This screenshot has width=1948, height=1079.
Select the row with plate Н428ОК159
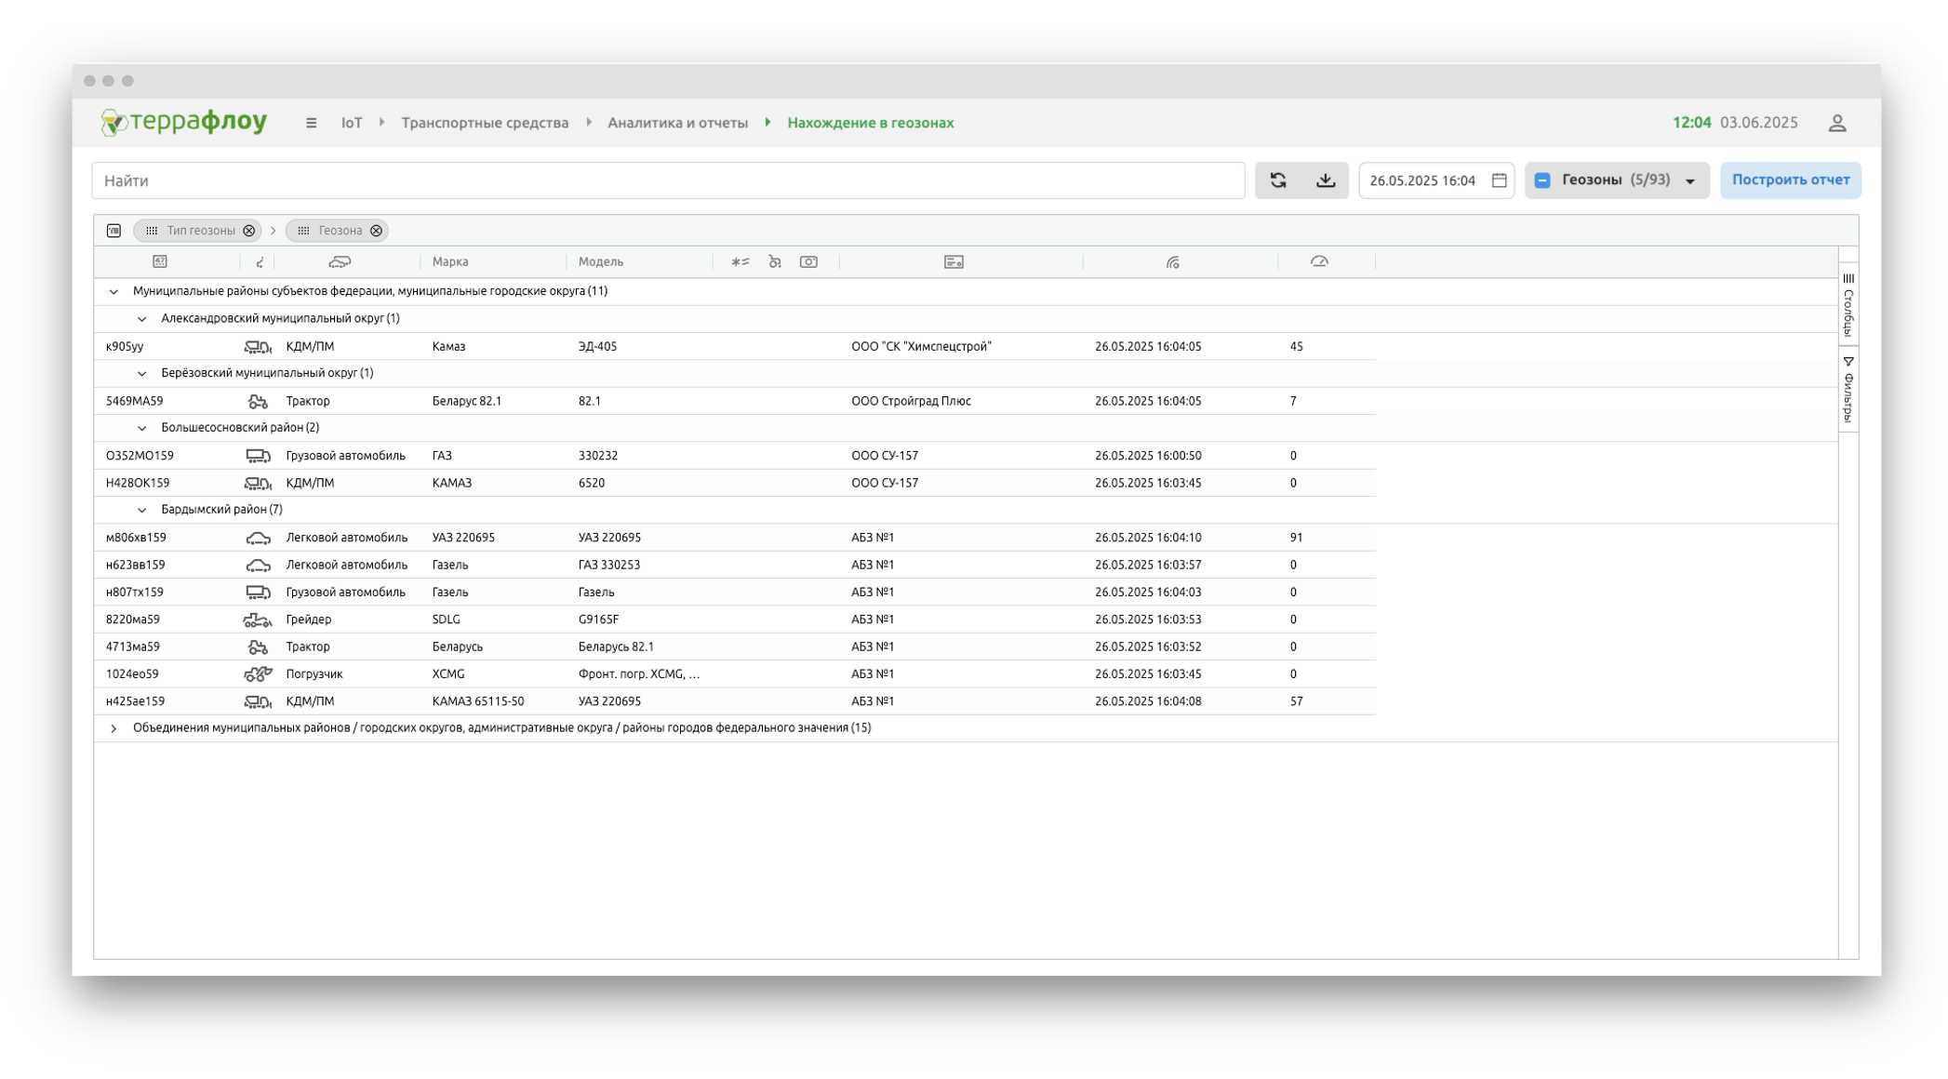(734, 484)
